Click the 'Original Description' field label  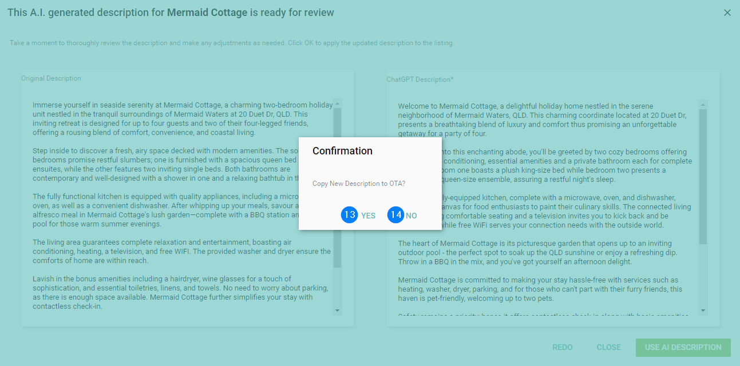(x=52, y=78)
